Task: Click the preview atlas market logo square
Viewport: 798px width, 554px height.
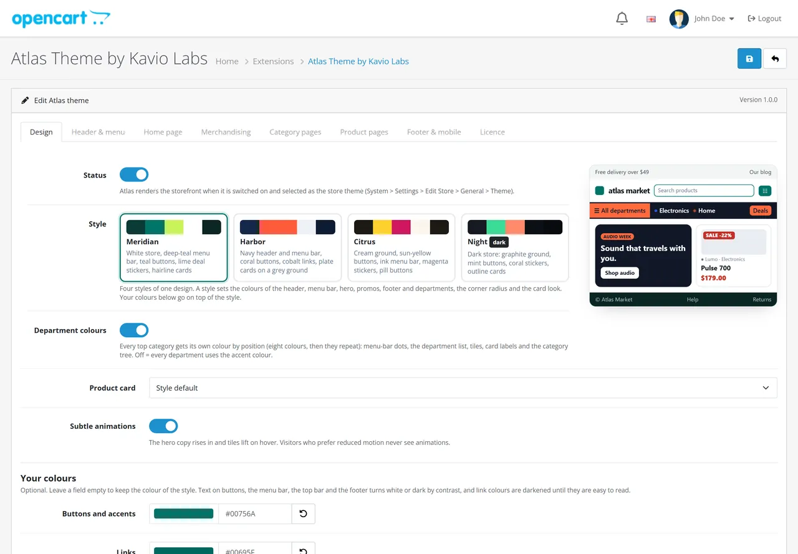Action: tap(600, 191)
